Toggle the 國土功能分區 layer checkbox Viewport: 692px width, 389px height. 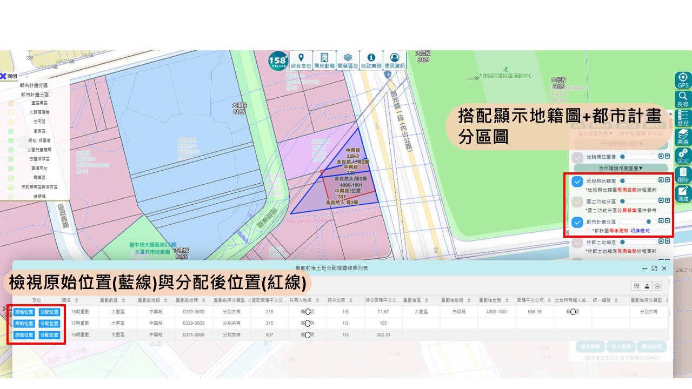pyautogui.click(x=577, y=201)
